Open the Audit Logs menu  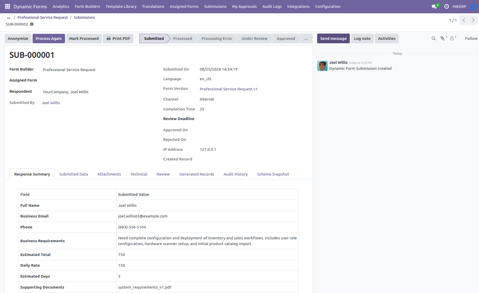click(272, 7)
